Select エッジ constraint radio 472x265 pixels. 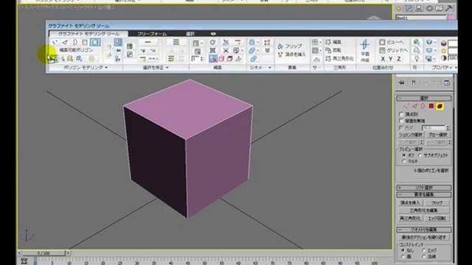coord(423,250)
